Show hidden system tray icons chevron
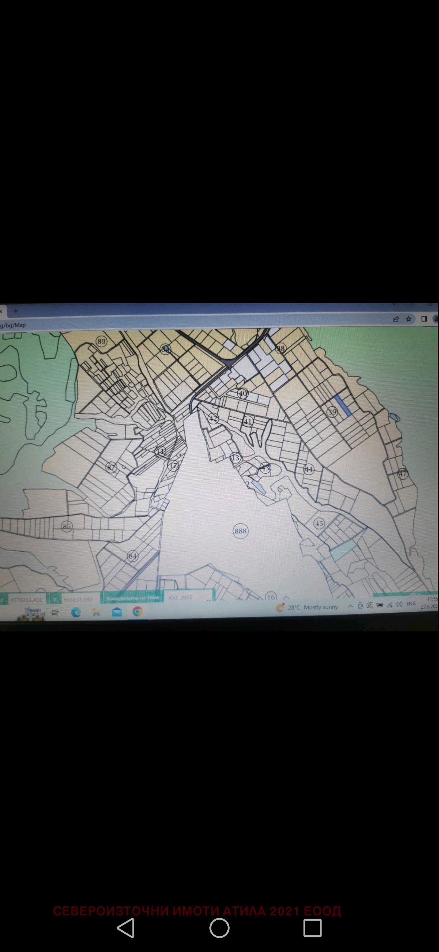This screenshot has width=439, height=952. (x=350, y=606)
